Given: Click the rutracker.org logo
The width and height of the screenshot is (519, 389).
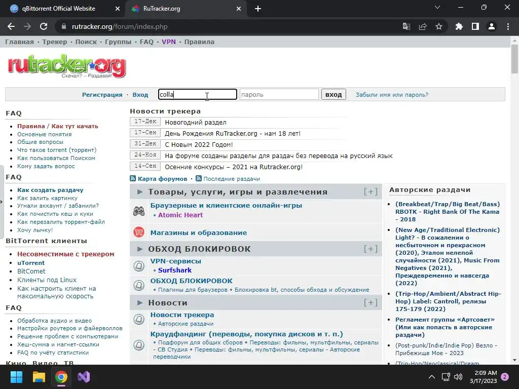Looking at the screenshot, I should [67, 66].
